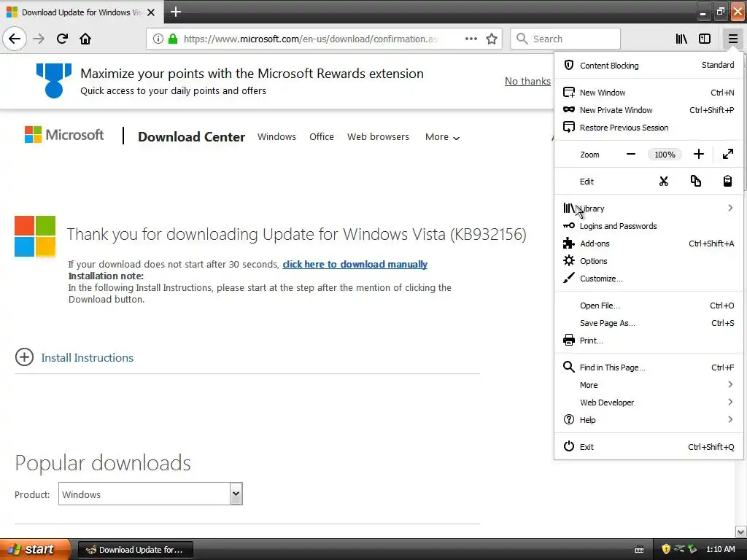Open the Product Windows dropdown
The width and height of the screenshot is (747, 560).
150,494
